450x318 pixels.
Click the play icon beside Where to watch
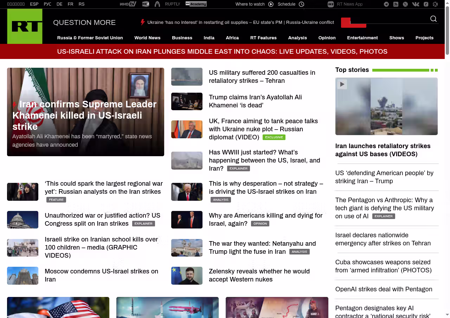point(271,4)
